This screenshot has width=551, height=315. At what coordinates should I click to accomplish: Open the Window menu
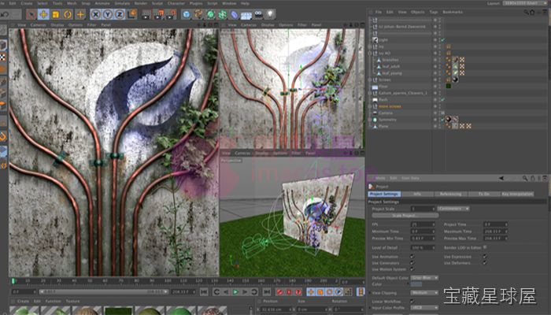(229, 3)
